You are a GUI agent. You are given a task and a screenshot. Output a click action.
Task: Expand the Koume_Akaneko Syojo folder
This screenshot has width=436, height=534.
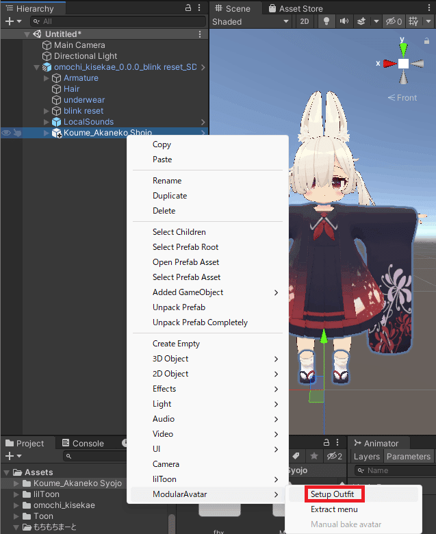pos(16,483)
